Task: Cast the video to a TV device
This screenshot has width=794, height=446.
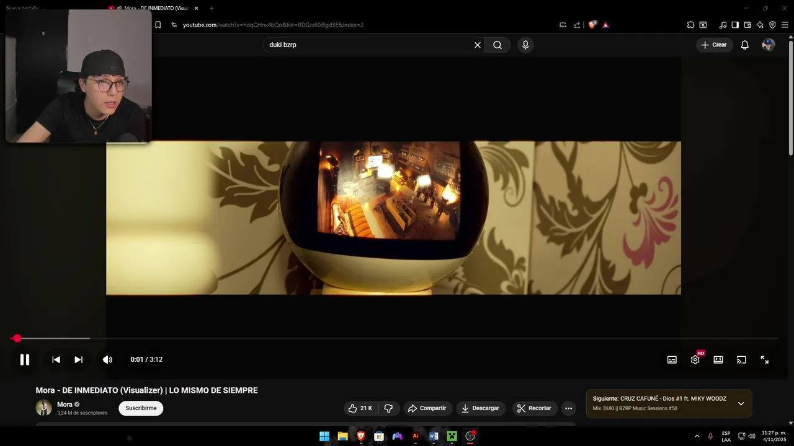Action: point(741,360)
